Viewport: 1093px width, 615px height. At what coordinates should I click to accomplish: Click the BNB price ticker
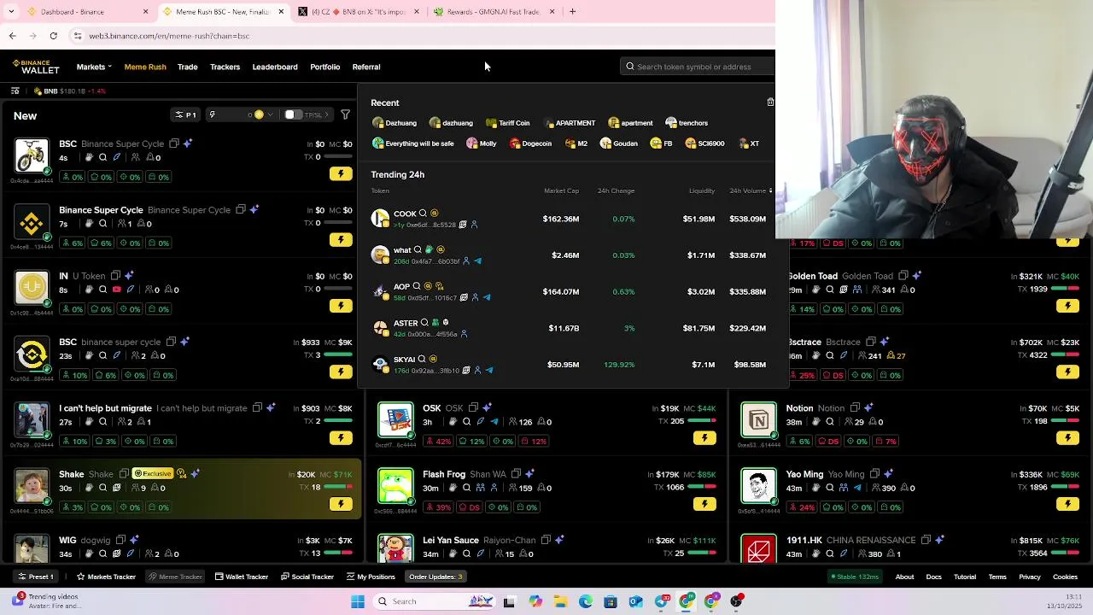pyautogui.click(x=70, y=91)
